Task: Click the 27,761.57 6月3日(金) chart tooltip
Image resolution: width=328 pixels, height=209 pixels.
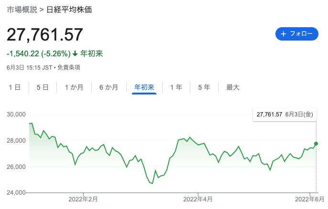Action: coord(284,115)
